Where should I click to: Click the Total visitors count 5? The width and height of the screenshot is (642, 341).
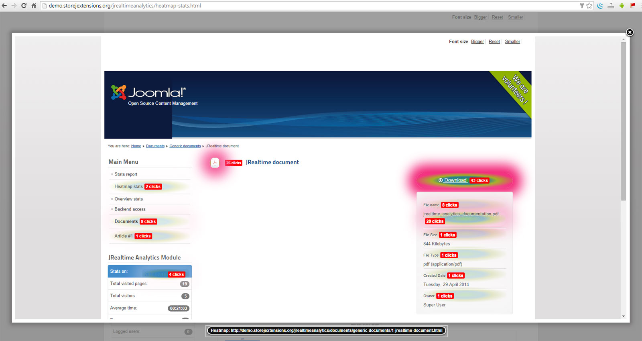[x=185, y=296]
